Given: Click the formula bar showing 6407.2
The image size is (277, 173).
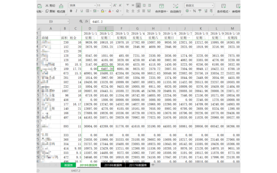Looking at the screenshot, I should click(x=165, y=22).
